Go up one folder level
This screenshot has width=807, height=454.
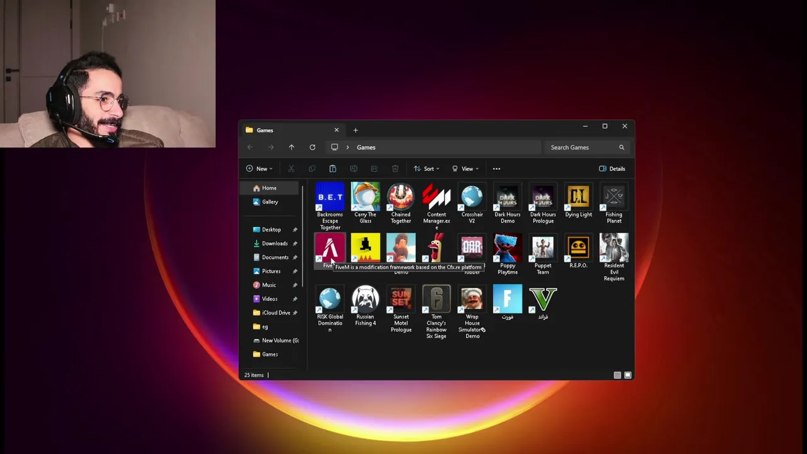(x=291, y=148)
